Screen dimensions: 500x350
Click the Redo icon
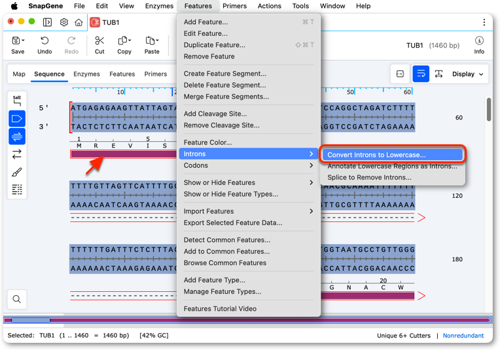click(x=71, y=40)
